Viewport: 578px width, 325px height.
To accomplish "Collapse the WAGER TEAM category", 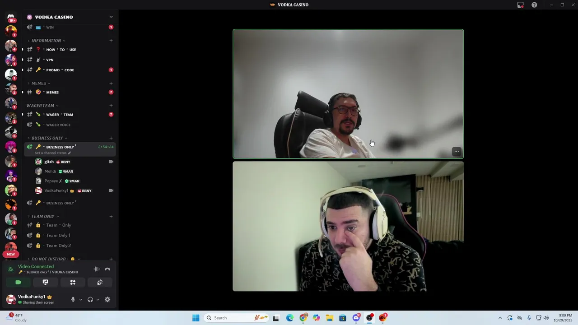I will click(42, 106).
